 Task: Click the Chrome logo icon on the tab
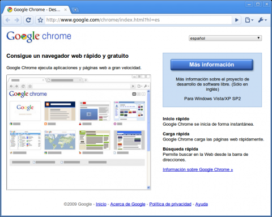pyautogui.click(x=10, y=10)
